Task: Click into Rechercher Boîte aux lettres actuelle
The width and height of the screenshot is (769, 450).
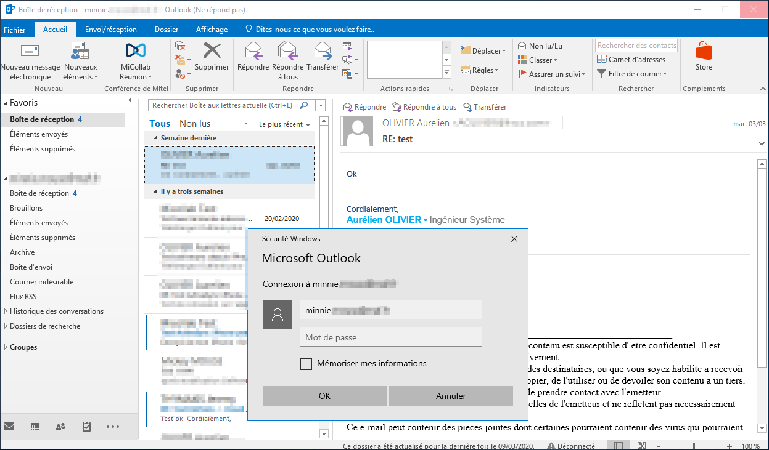Action: click(x=223, y=105)
